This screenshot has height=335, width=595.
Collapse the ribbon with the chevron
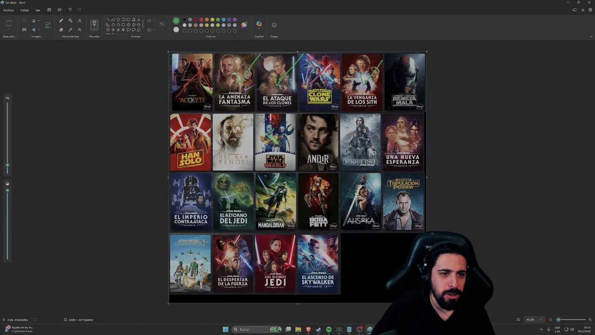[x=591, y=36]
